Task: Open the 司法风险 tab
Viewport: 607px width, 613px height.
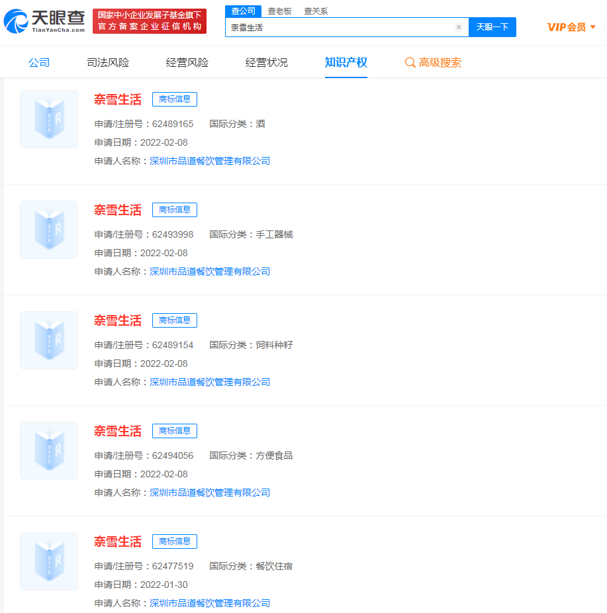Action: click(108, 63)
